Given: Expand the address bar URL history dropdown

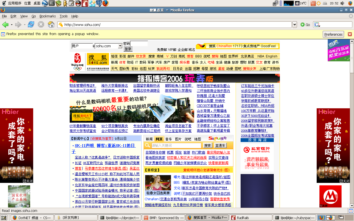Looking at the screenshot, I should point(295,25).
